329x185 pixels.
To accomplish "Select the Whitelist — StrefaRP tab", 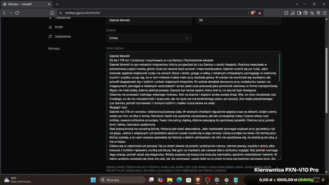I will 27,4.
